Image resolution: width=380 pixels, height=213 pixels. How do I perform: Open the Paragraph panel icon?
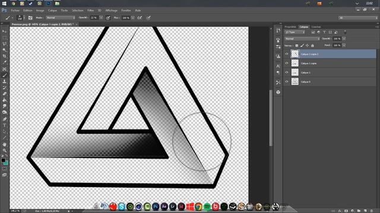[x=278, y=73]
